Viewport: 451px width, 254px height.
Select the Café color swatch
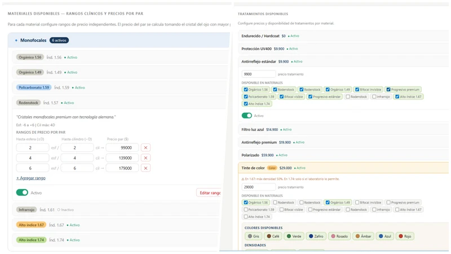pyautogui.click(x=273, y=236)
